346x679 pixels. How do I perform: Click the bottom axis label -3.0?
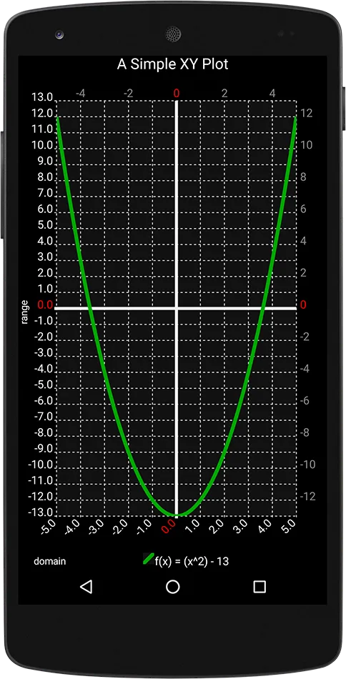coord(96,527)
